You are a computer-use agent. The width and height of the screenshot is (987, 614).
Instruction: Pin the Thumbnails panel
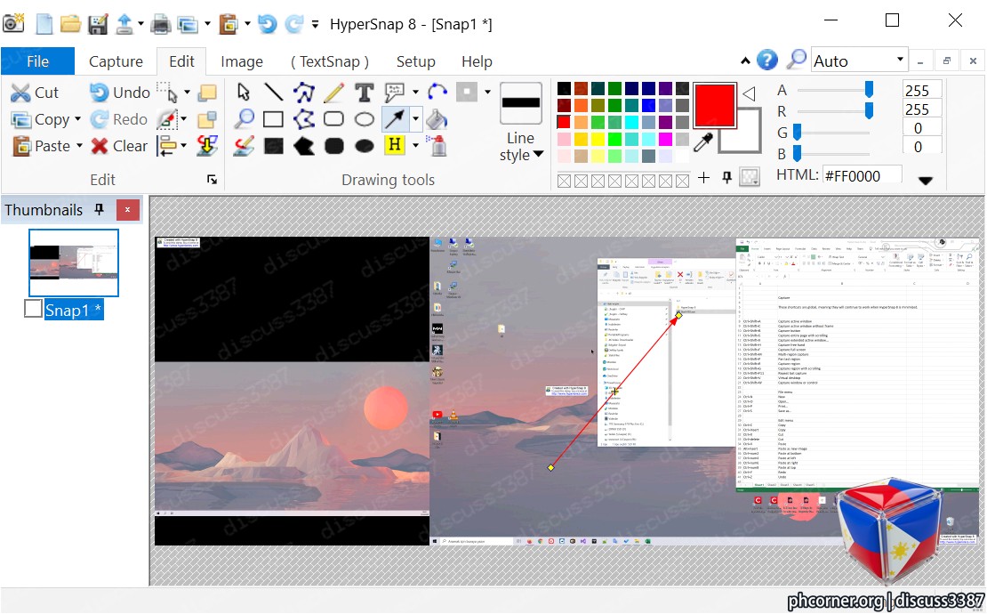click(99, 210)
